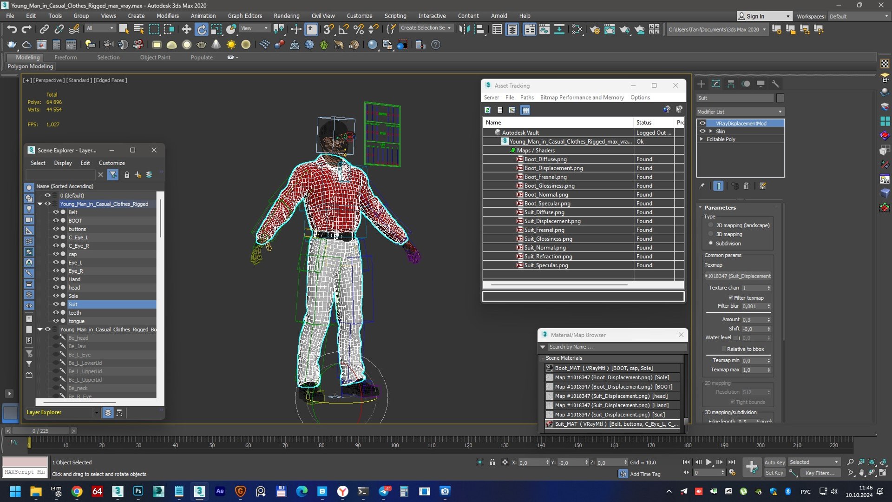Click the Key Filters button

820,473
